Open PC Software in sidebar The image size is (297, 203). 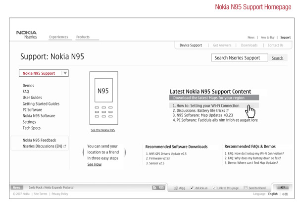pyautogui.click(x=32, y=110)
